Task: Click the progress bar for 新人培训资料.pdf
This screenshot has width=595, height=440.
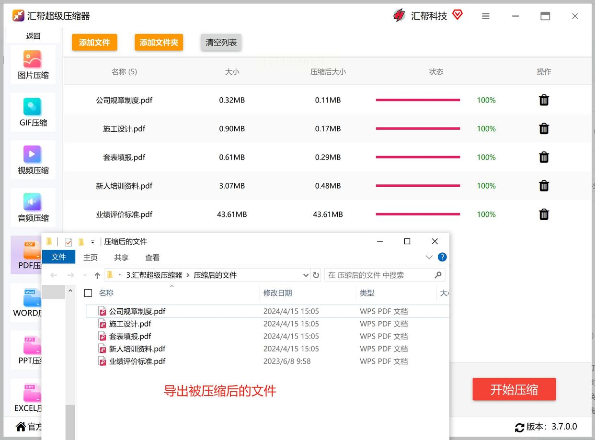Action: click(418, 186)
